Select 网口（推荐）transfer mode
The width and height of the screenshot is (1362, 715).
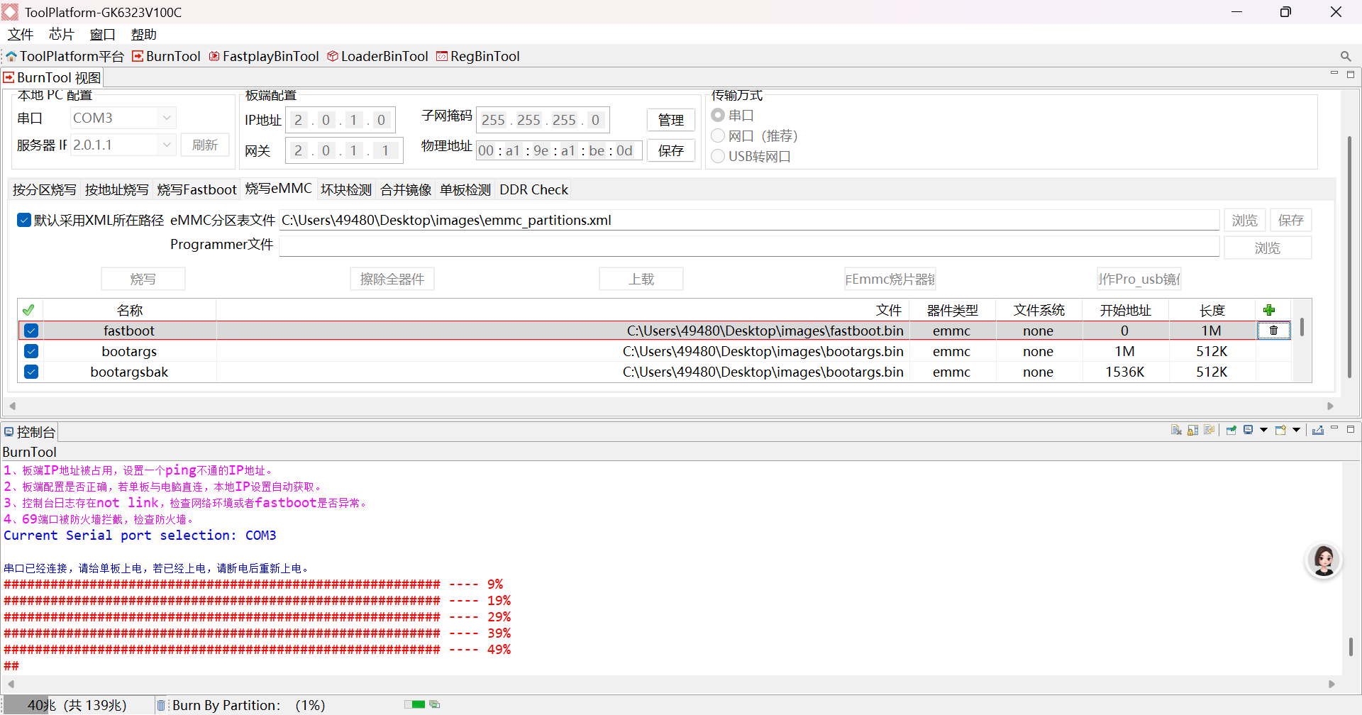coord(718,135)
